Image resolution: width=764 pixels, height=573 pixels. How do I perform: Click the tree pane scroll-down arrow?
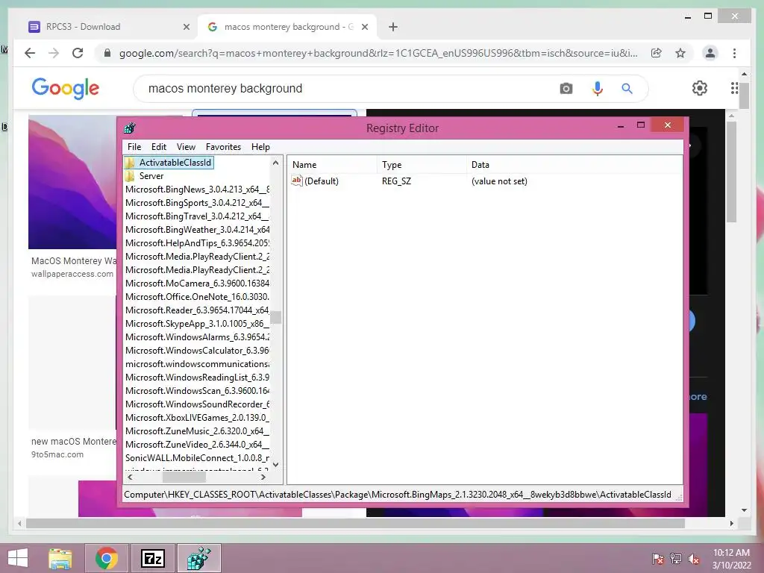(x=276, y=464)
